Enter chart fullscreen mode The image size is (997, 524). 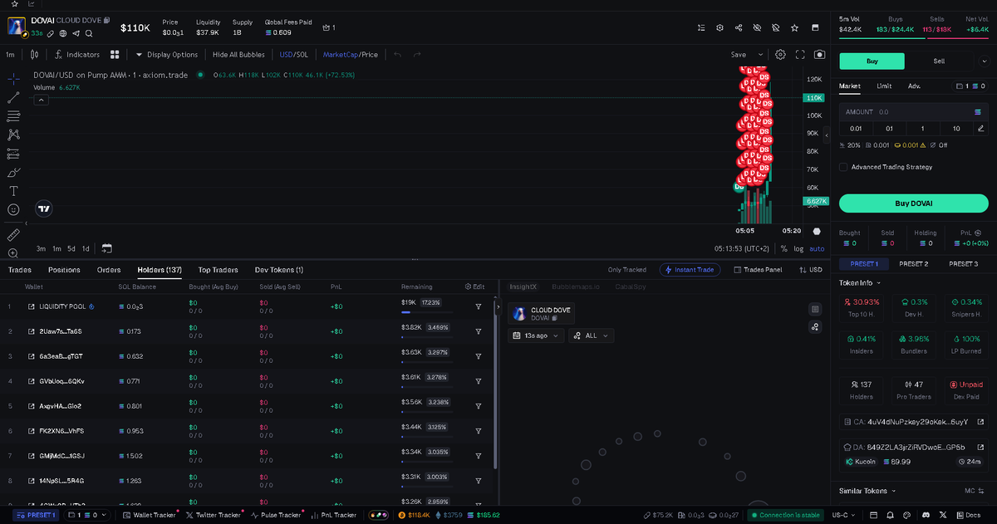pos(800,55)
